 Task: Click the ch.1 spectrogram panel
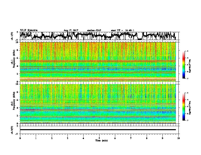coord(98,62)
